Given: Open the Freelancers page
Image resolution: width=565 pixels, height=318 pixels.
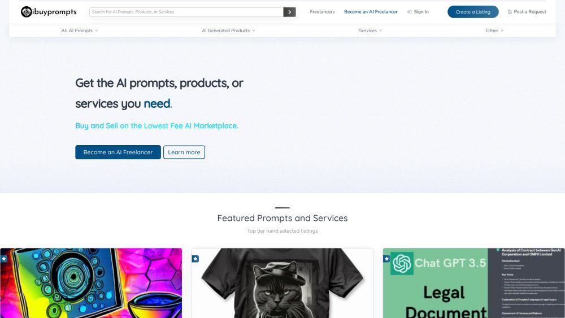Looking at the screenshot, I should [322, 12].
